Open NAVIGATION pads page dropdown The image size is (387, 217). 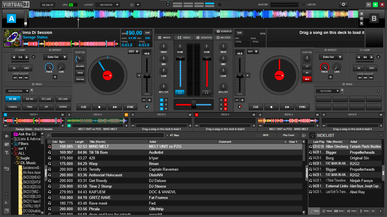click(x=17, y=91)
